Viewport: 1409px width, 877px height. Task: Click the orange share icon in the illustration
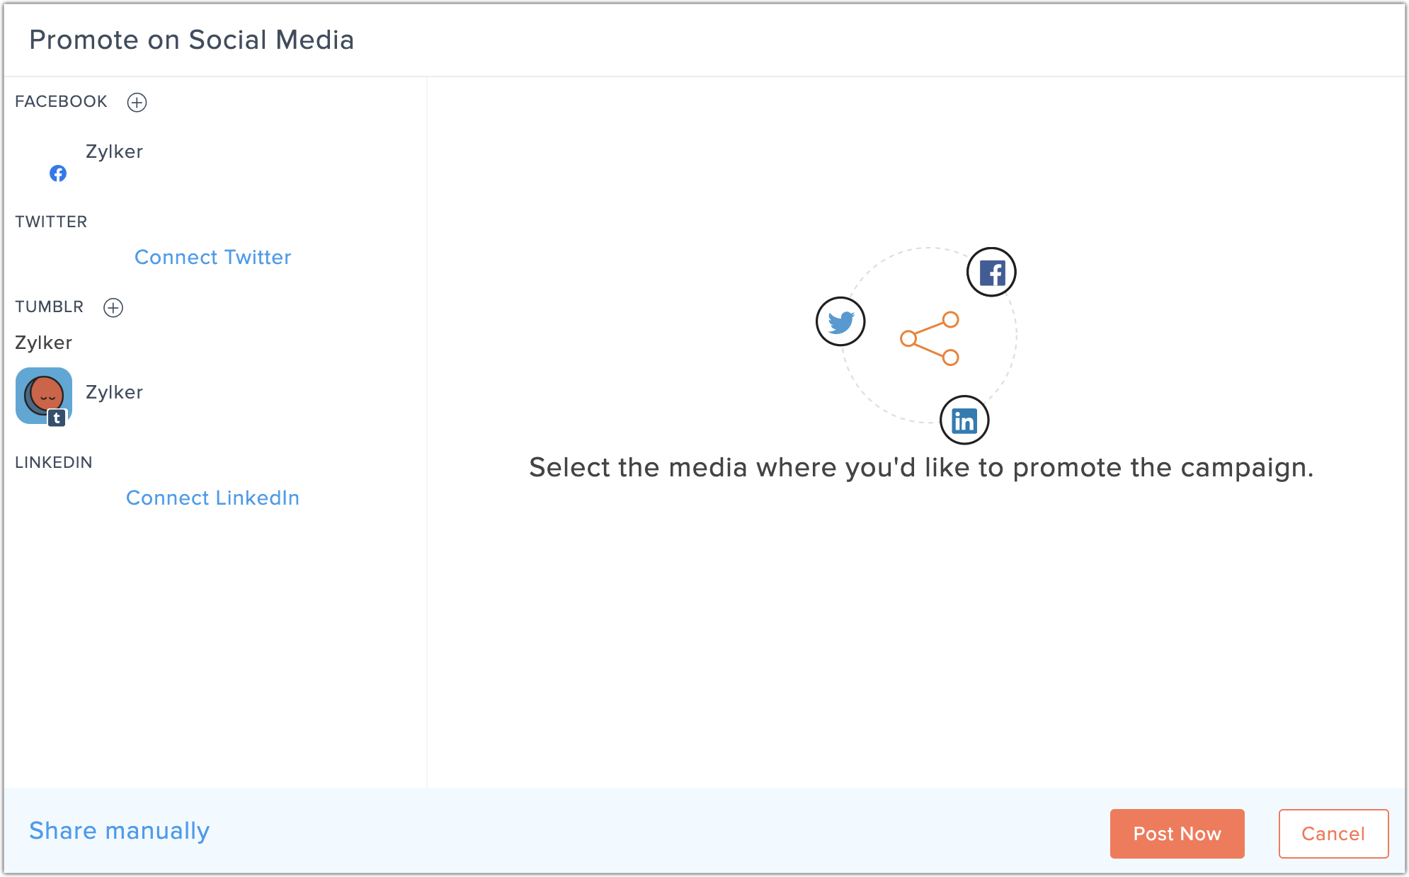[x=930, y=338]
